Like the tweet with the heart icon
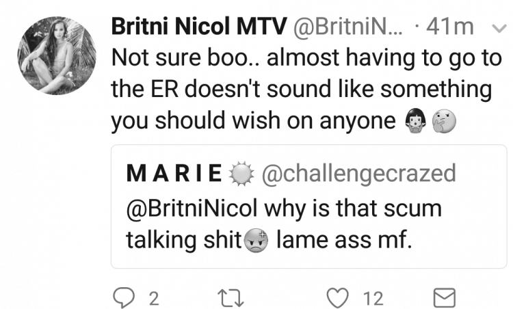The width and height of the screenshot is (513, 309). coord(338,298)
